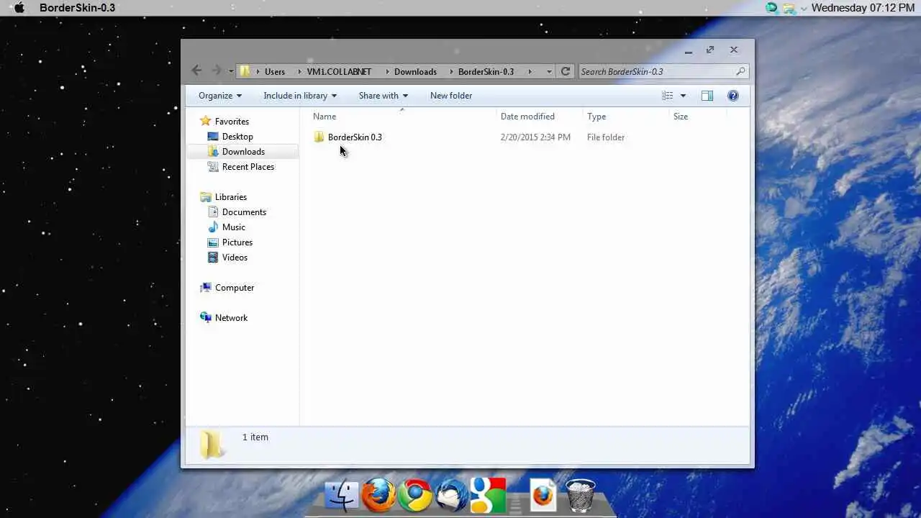Click the network folder tray icon
This screenshot has height=518, width=921.
[x=789, y=8]
